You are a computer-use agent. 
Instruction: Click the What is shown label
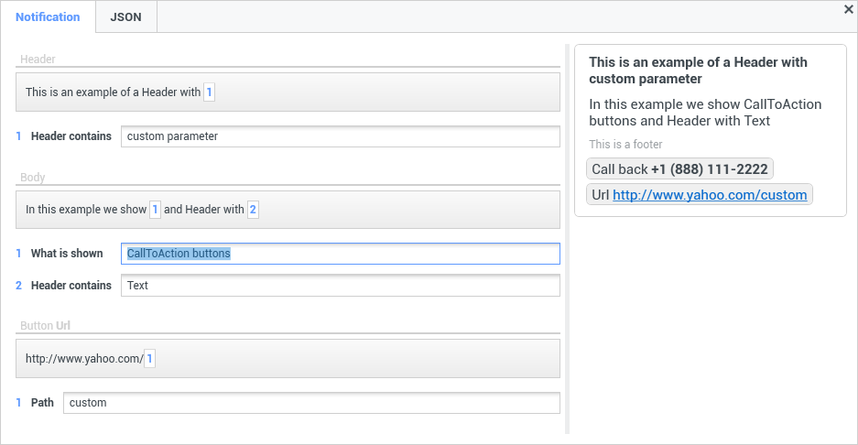tap(67, 254)
